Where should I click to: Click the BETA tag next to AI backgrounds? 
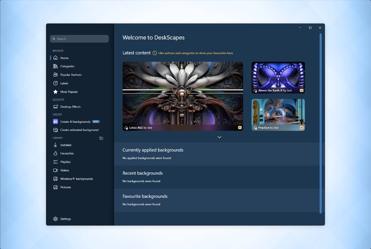tap(96, 122)
